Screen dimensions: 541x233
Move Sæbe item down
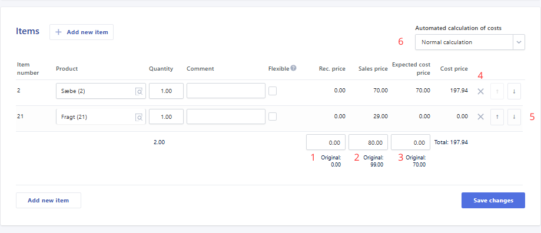pos(514,91)
